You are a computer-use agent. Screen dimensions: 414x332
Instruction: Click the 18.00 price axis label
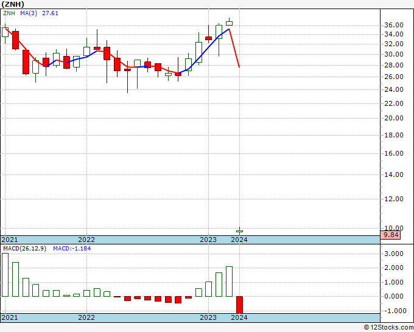394,135
